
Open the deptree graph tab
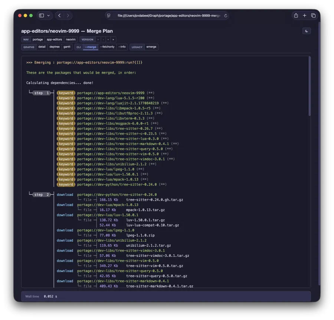(55, 47)
